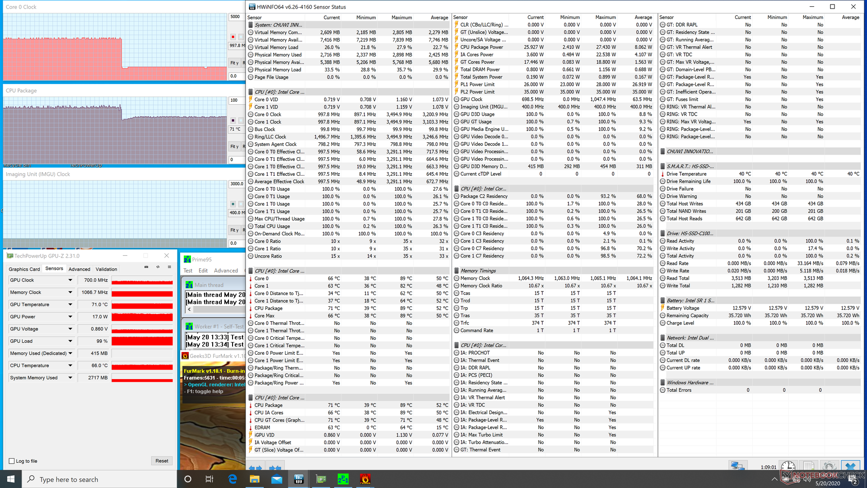
Task: Open the GPU Load sensor dropdown
Action: click(70, 341)
